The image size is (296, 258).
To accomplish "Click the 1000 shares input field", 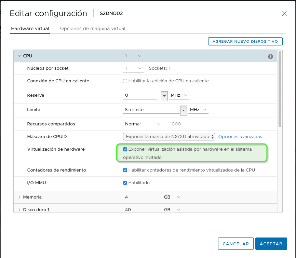I will 185,124.
